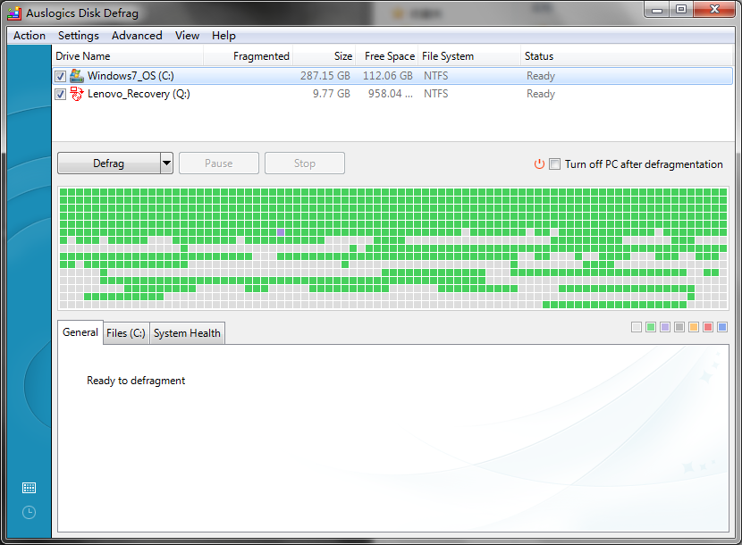
Task: Click the purple legend color swatch
Action: pyautogui.click(x=665, y=327)
